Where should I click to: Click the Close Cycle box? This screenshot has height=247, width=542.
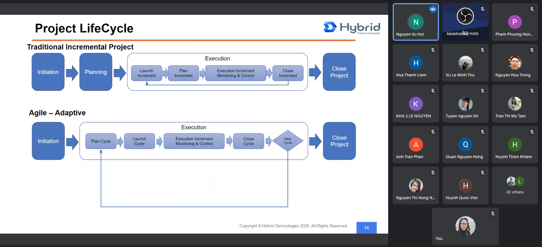[x=248, y=141]
